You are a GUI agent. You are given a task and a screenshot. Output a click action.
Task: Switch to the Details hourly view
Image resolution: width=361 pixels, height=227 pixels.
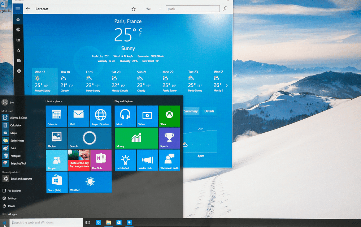pyautogui.click(x=209, y=111)
